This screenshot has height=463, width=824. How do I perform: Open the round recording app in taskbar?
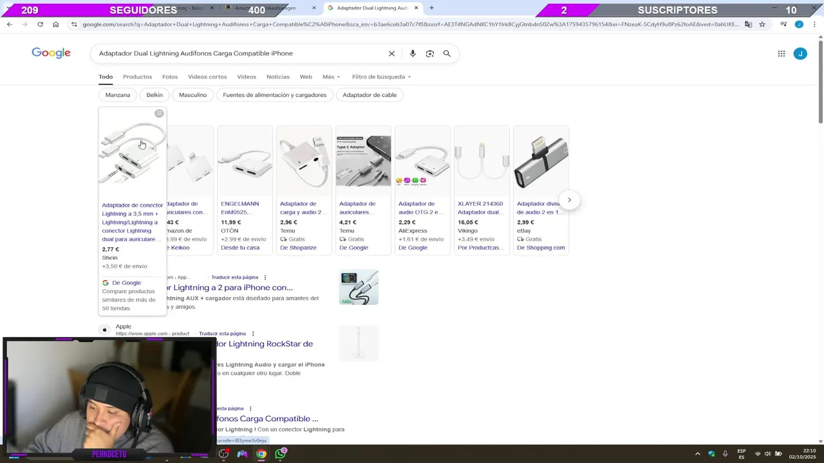pos(223,454)
